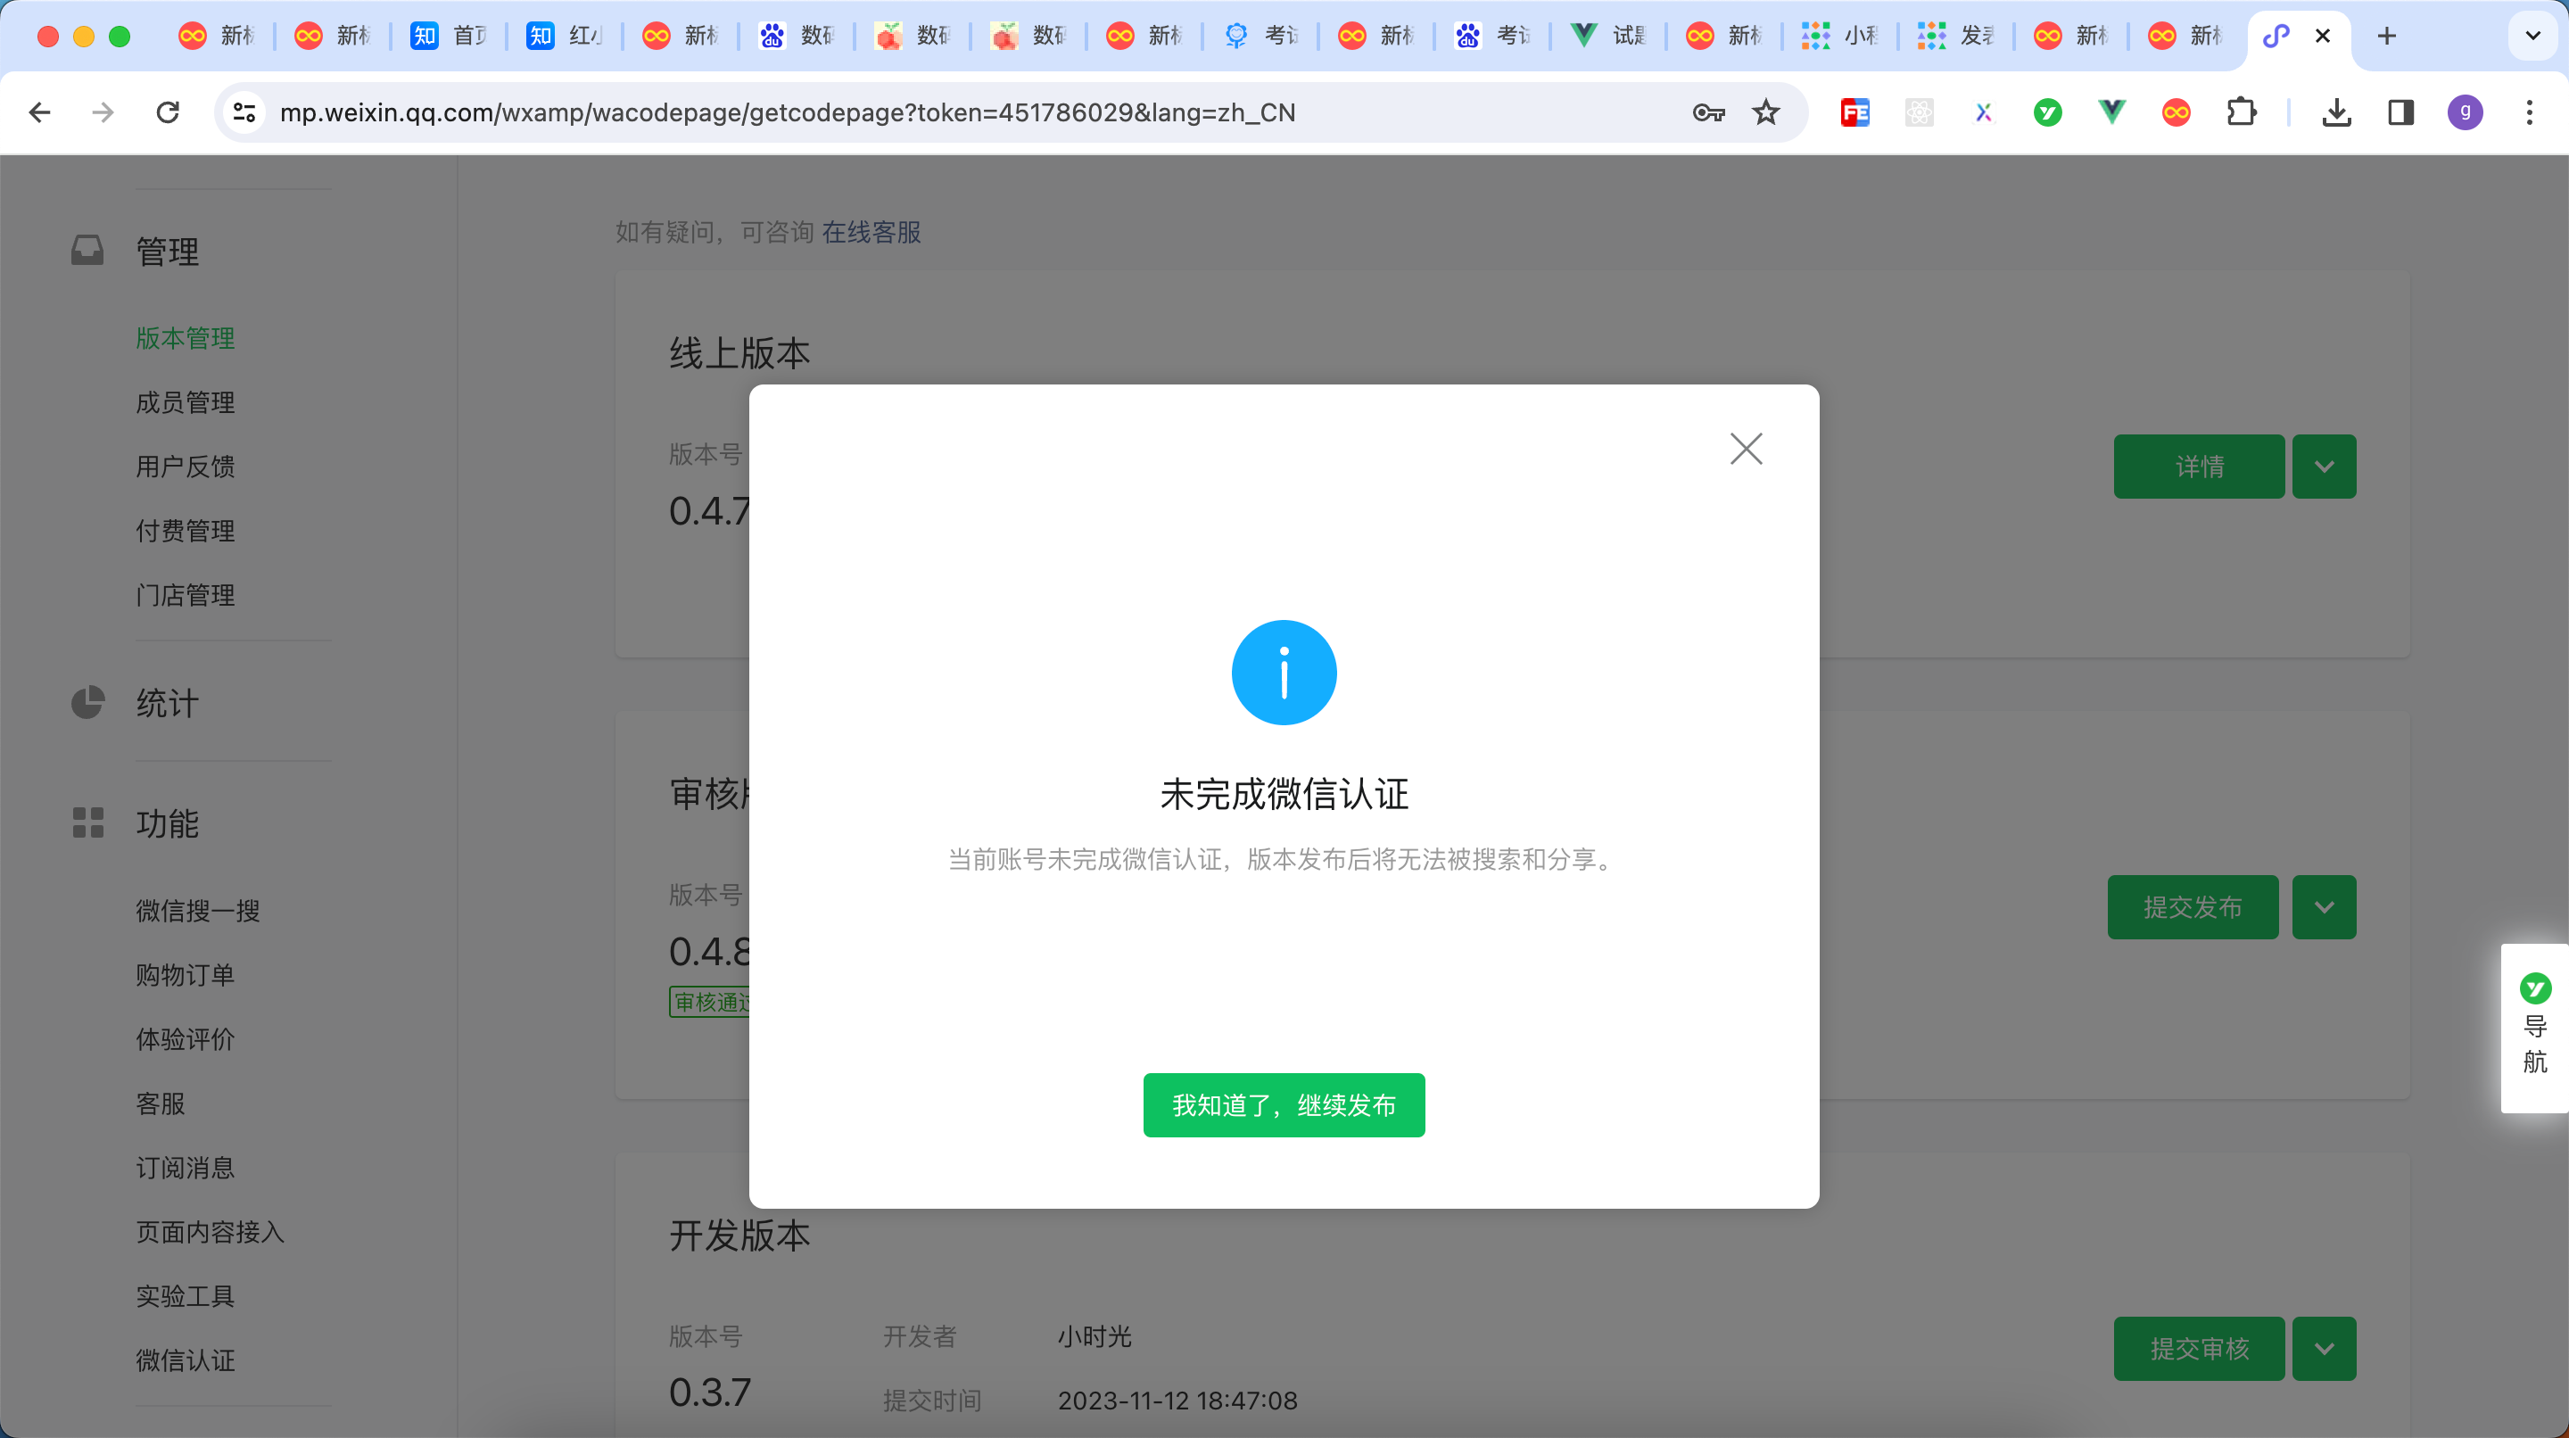
Task: Expand dropdown next to 提交审核 button
Action: [2324, 1348]
